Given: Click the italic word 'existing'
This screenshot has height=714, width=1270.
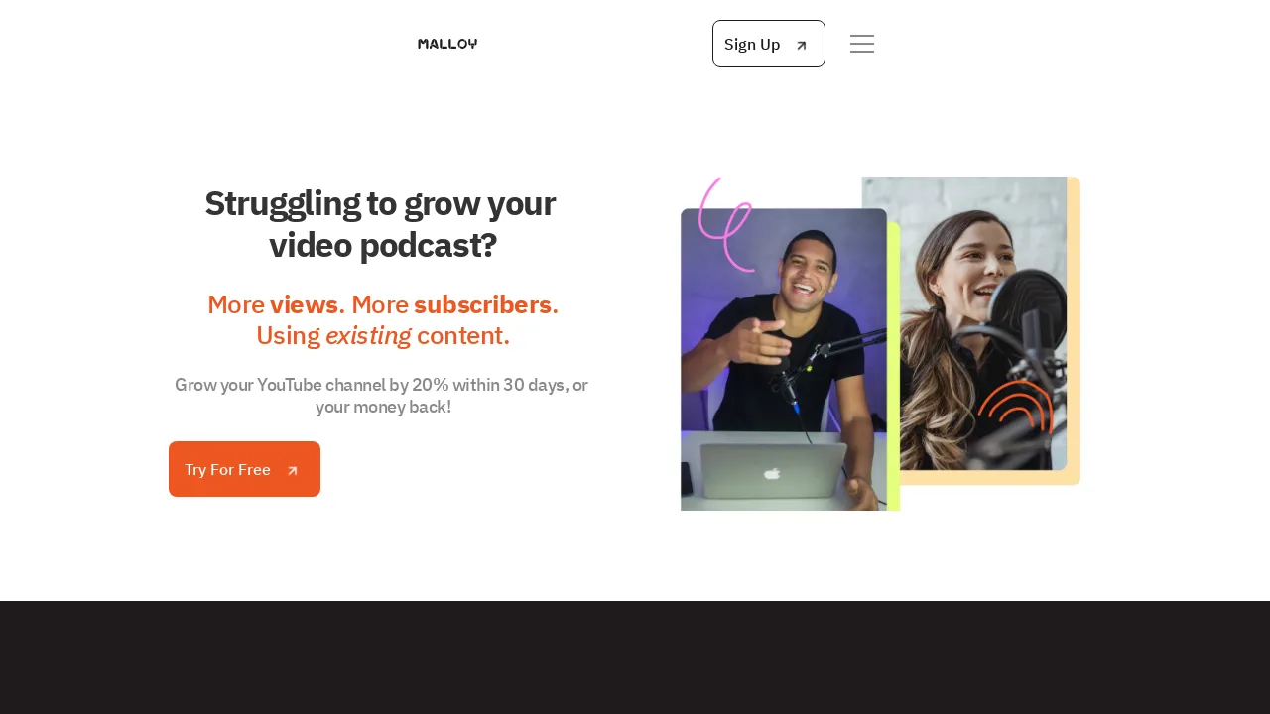Looking at the screenshot, I should [x=368, y=336].
